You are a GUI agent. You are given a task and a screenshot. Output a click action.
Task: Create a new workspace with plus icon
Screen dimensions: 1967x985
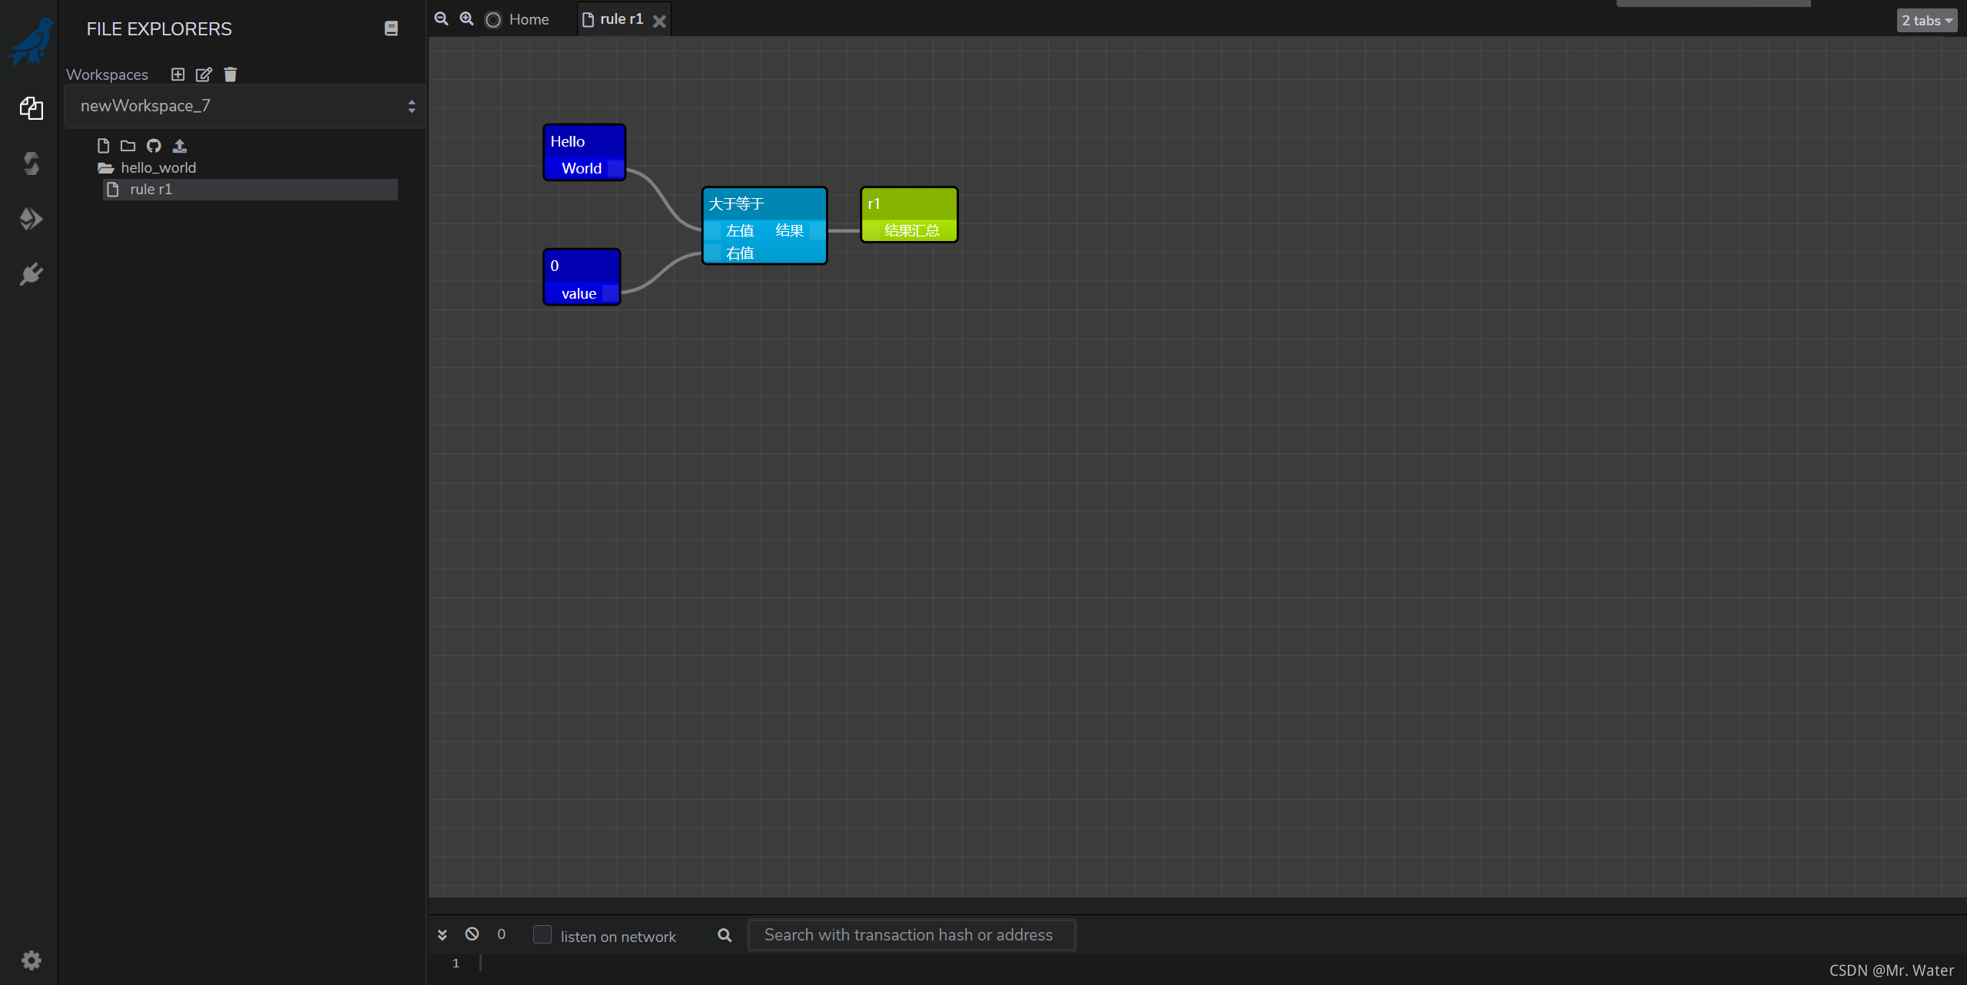pyautogui.click(x=177, y=74)
